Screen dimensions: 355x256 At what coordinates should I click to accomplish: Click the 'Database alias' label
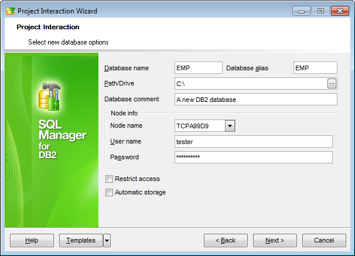(247, 68)
